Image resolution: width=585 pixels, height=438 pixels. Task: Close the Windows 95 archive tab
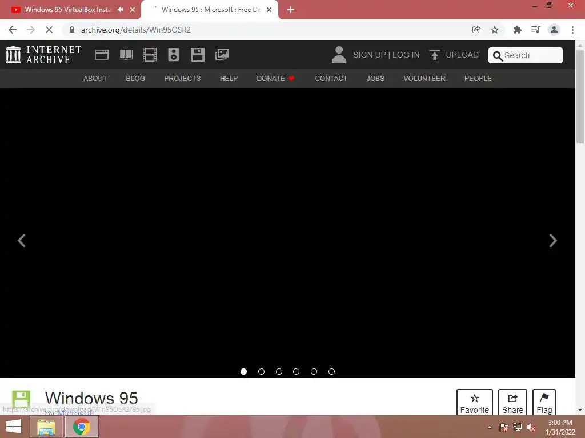[x=269, y=10]
